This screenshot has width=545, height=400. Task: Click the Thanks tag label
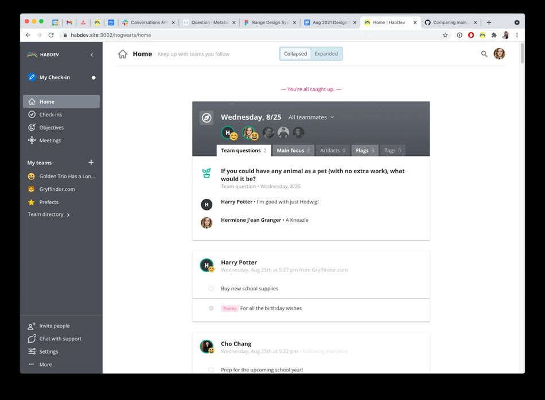click(229, 308)
